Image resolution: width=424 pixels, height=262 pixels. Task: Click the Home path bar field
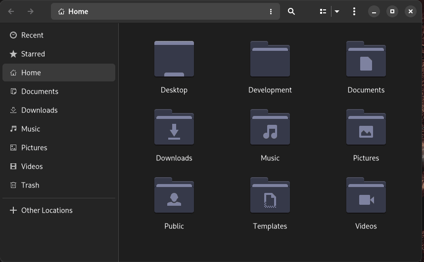165,11
